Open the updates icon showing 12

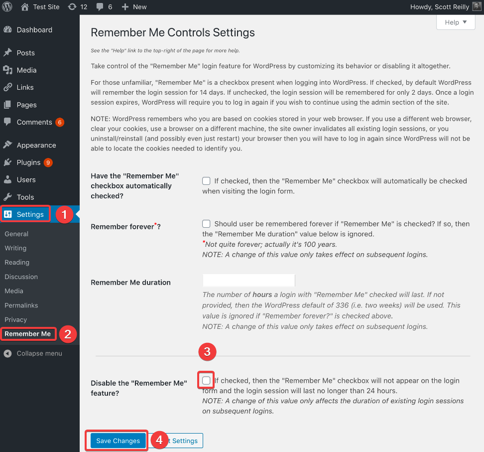click(72, 7)
